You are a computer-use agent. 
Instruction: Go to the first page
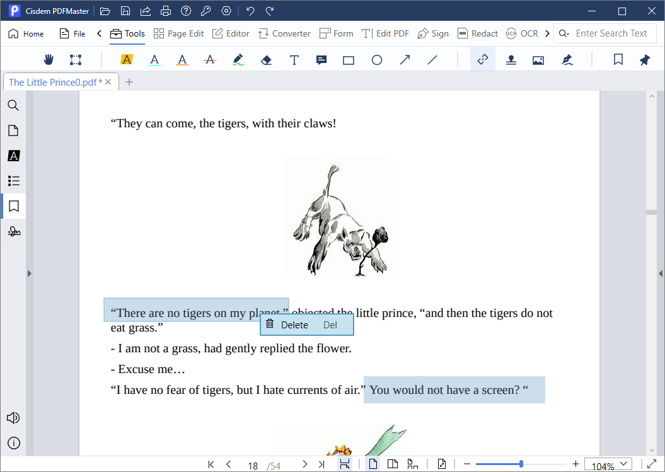[211, 464]
